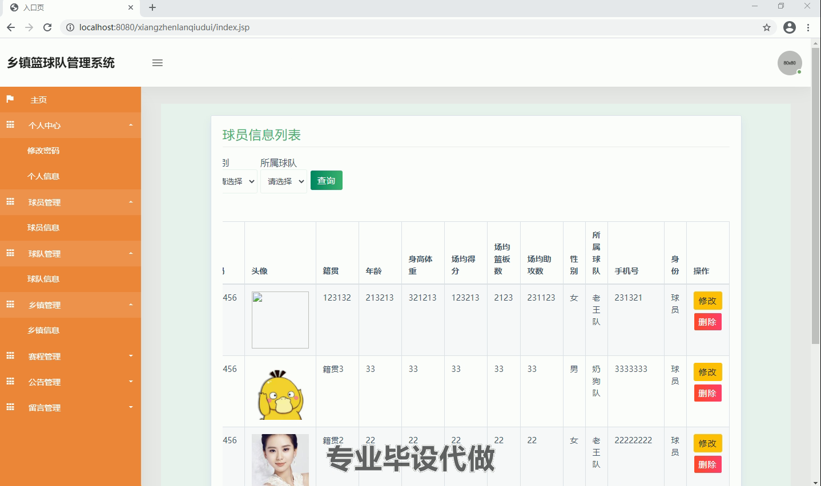Image resolution: width=821 pixels, height=486 pixels.
Task: Close the 入口页 browser tab
Action: click(131, 7)
